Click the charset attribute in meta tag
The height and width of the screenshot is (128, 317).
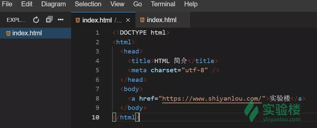[x=164, y=70]
